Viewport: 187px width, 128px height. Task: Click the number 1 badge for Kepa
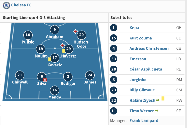114,28
